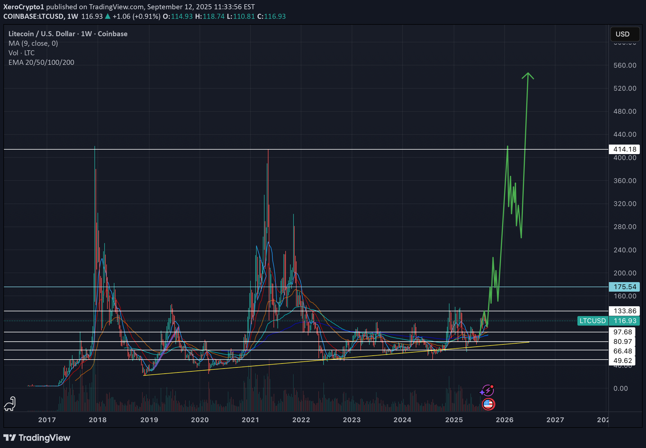Click the 2019 label on time axis
Screen dimensions: 646x448
pos(149,420)
